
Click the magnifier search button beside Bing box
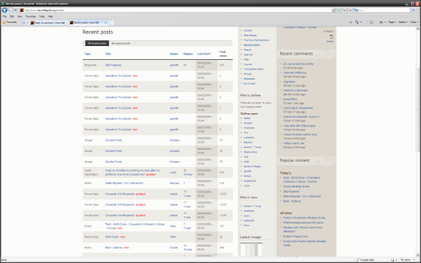click(413, 11)
